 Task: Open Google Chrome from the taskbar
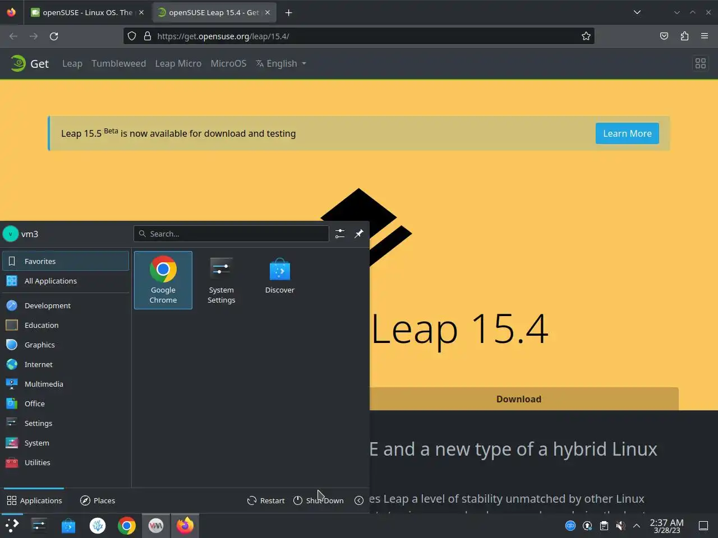click(127, 525)
